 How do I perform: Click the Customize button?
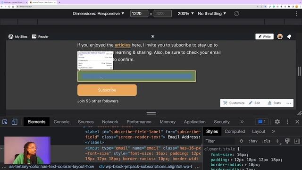234,103
